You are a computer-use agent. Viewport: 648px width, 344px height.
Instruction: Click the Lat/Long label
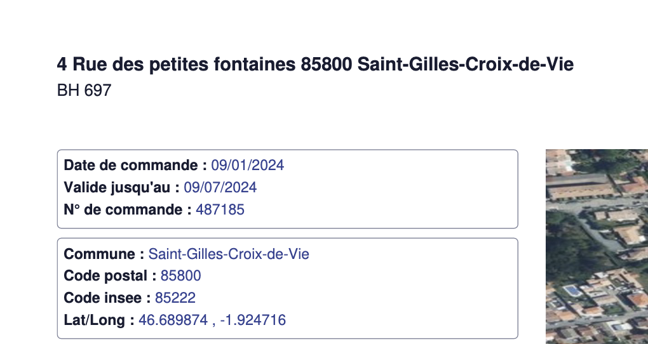(x=98, y=320)
